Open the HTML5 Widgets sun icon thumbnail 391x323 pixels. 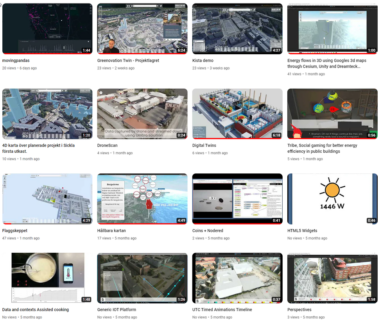tap(332, 199)
